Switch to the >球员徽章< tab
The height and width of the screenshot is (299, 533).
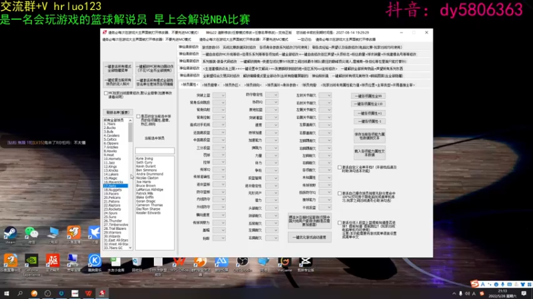coord(211,85)
